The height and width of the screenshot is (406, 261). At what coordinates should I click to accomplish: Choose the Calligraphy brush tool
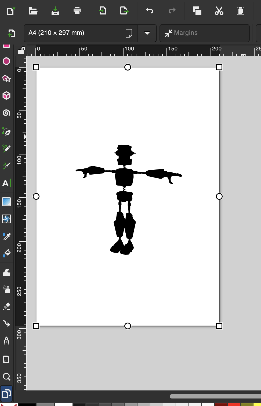coord(6,166)
